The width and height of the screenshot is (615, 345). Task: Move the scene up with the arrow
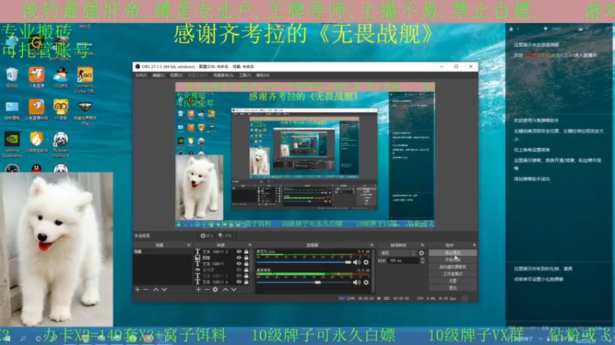tap(156, 290)
